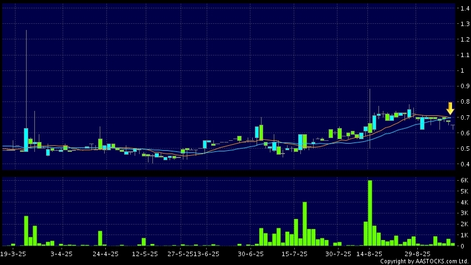Click the 12-5-25 date label
Viewport: 471px width, 265px height.
tap(145, 254)
